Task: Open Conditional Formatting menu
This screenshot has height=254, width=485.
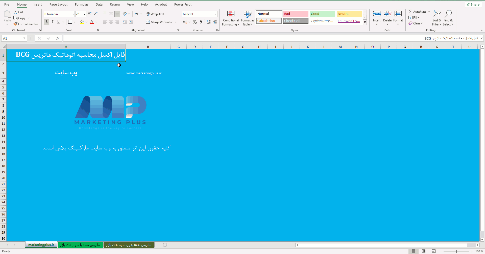Action: tap(231, 18)
